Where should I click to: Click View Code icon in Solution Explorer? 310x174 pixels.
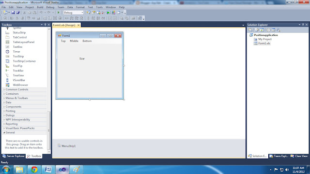268,30
